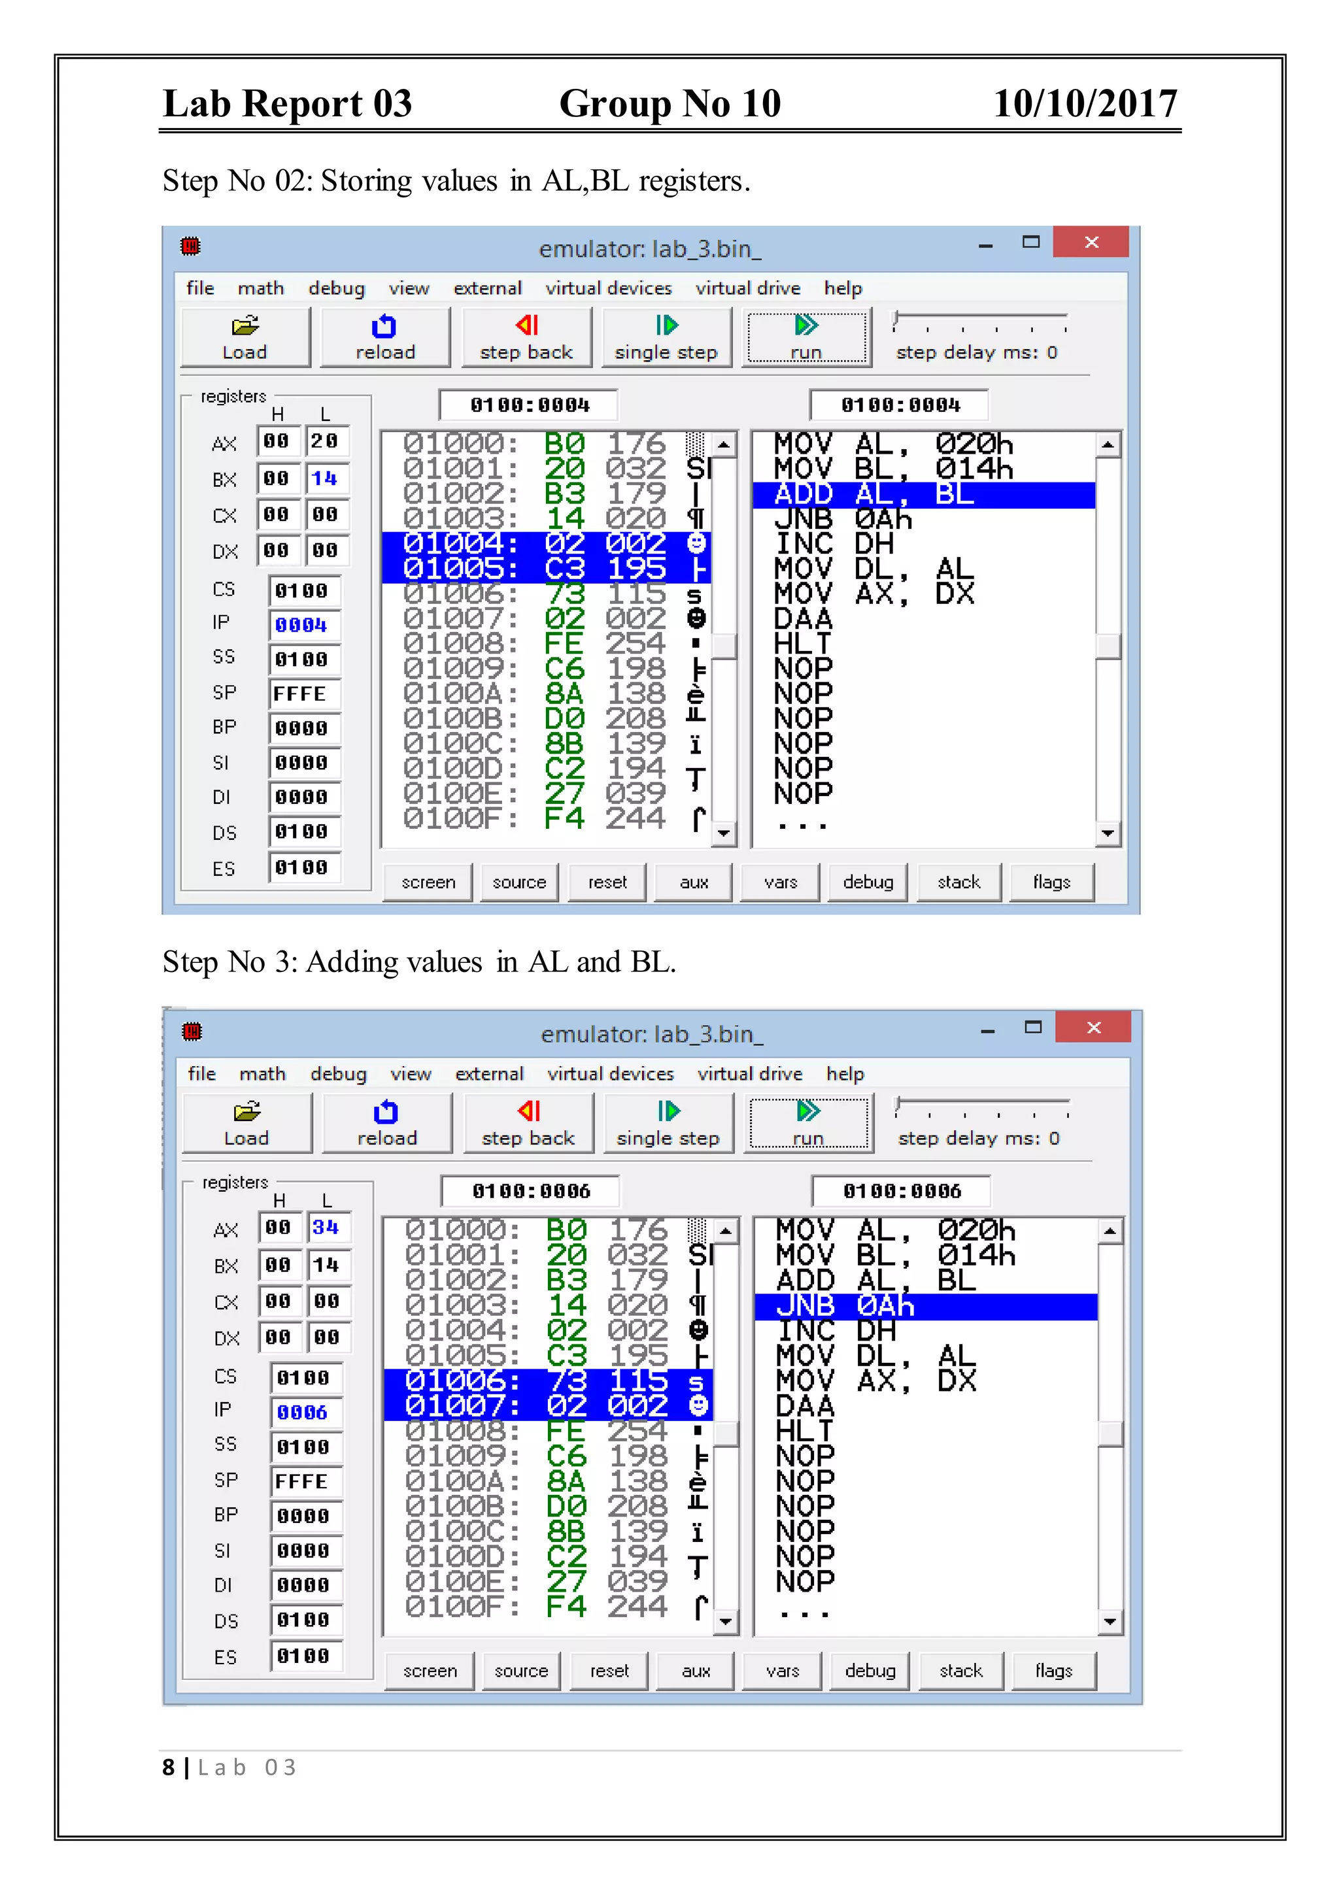Click disassembly scroll down arrow in top window
Image resolution: width=1339 pixels, height=1893 pixels.
tap(1108, 833)
